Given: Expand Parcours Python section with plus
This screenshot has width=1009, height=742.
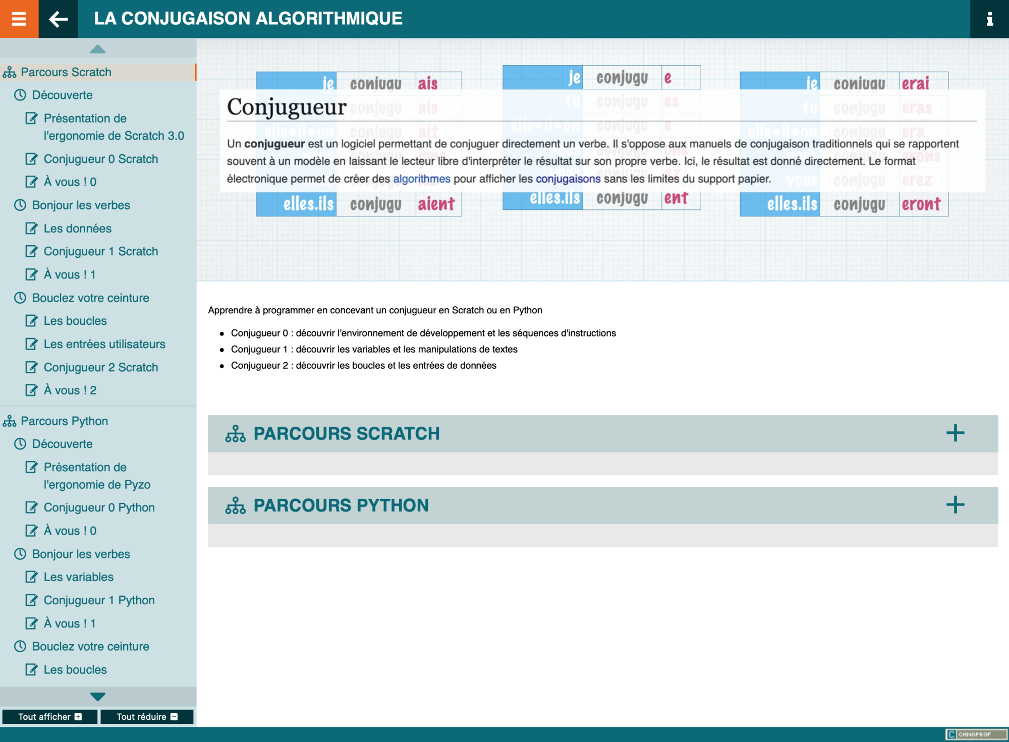Looking at the screenshot, I should (x=955, y=505).
